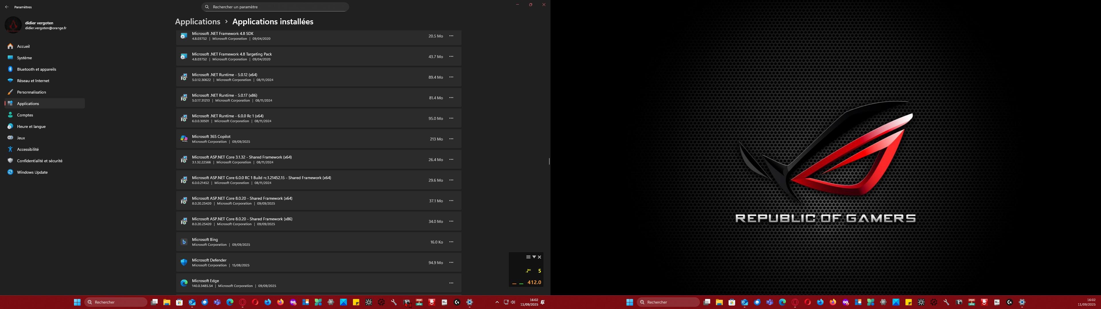Screen dimensions: 1101x309
Task: Open three-dot menu for Microsoft Defender
Action: coord(451,262)
